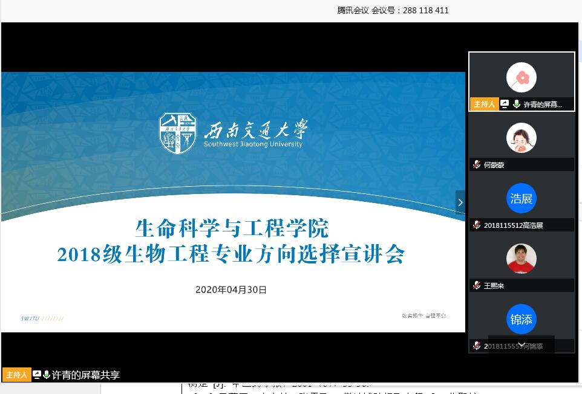Viewport: 582px width, 394px height.
Task: Click the Southwest Jiaotong University text on slide
Action: click(253, 144)
